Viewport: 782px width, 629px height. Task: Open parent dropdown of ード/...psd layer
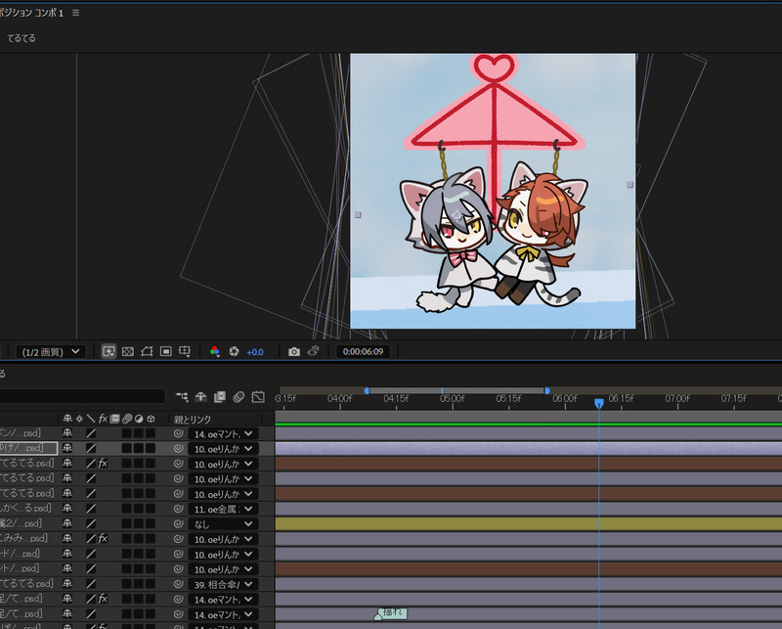[x=223, y=554]
